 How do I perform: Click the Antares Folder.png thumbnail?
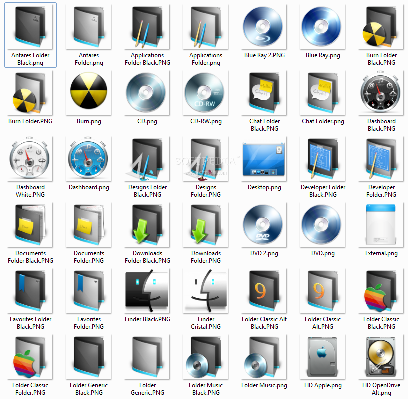(x=89, y=27)
